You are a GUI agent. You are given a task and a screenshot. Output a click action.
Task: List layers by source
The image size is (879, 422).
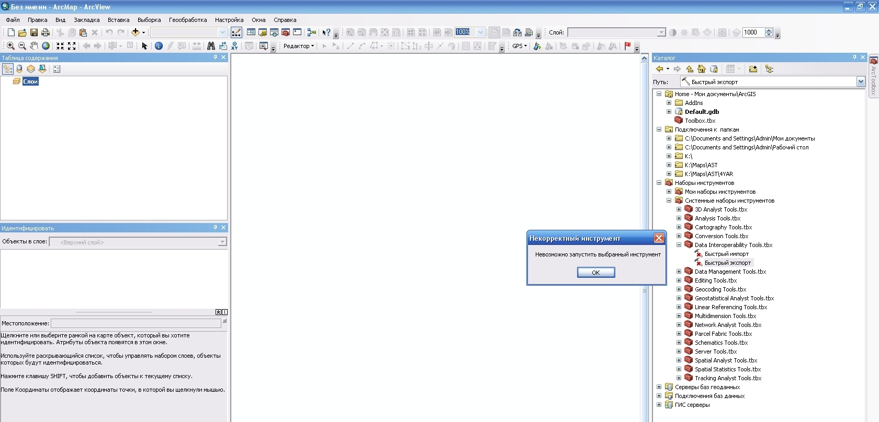coord(19,69)
